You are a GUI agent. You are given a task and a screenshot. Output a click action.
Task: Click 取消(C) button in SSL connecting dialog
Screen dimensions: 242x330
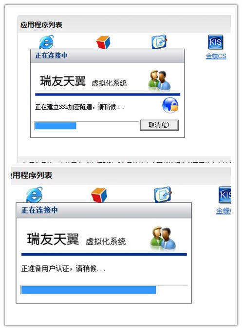(159, 125)
